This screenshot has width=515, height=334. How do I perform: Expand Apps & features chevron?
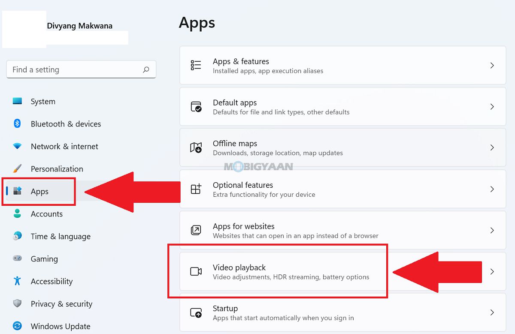[492, 66]
